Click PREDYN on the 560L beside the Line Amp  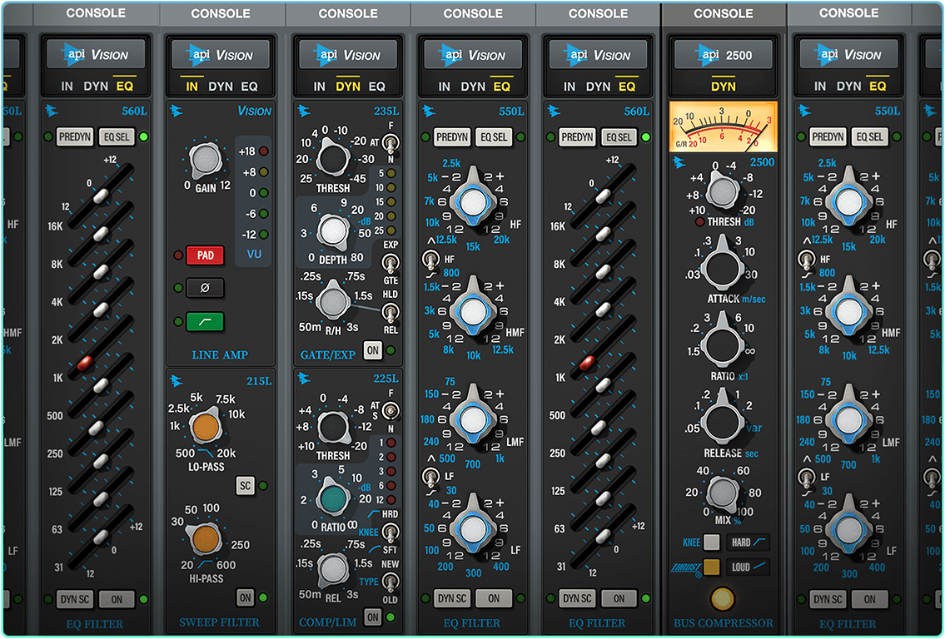point(75,136)
